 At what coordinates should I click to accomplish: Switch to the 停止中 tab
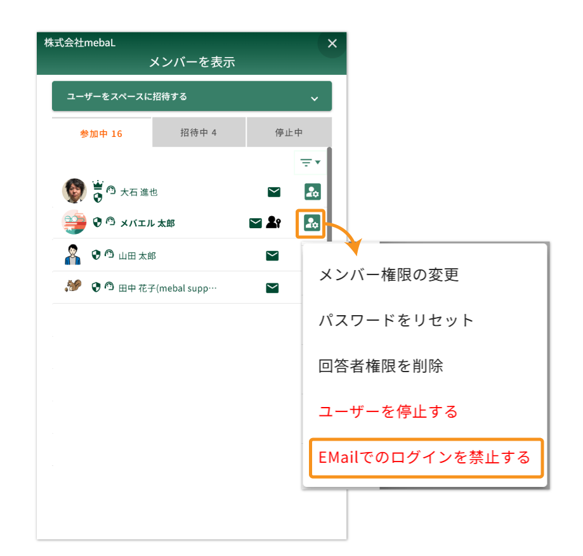(x=289, y=133)
